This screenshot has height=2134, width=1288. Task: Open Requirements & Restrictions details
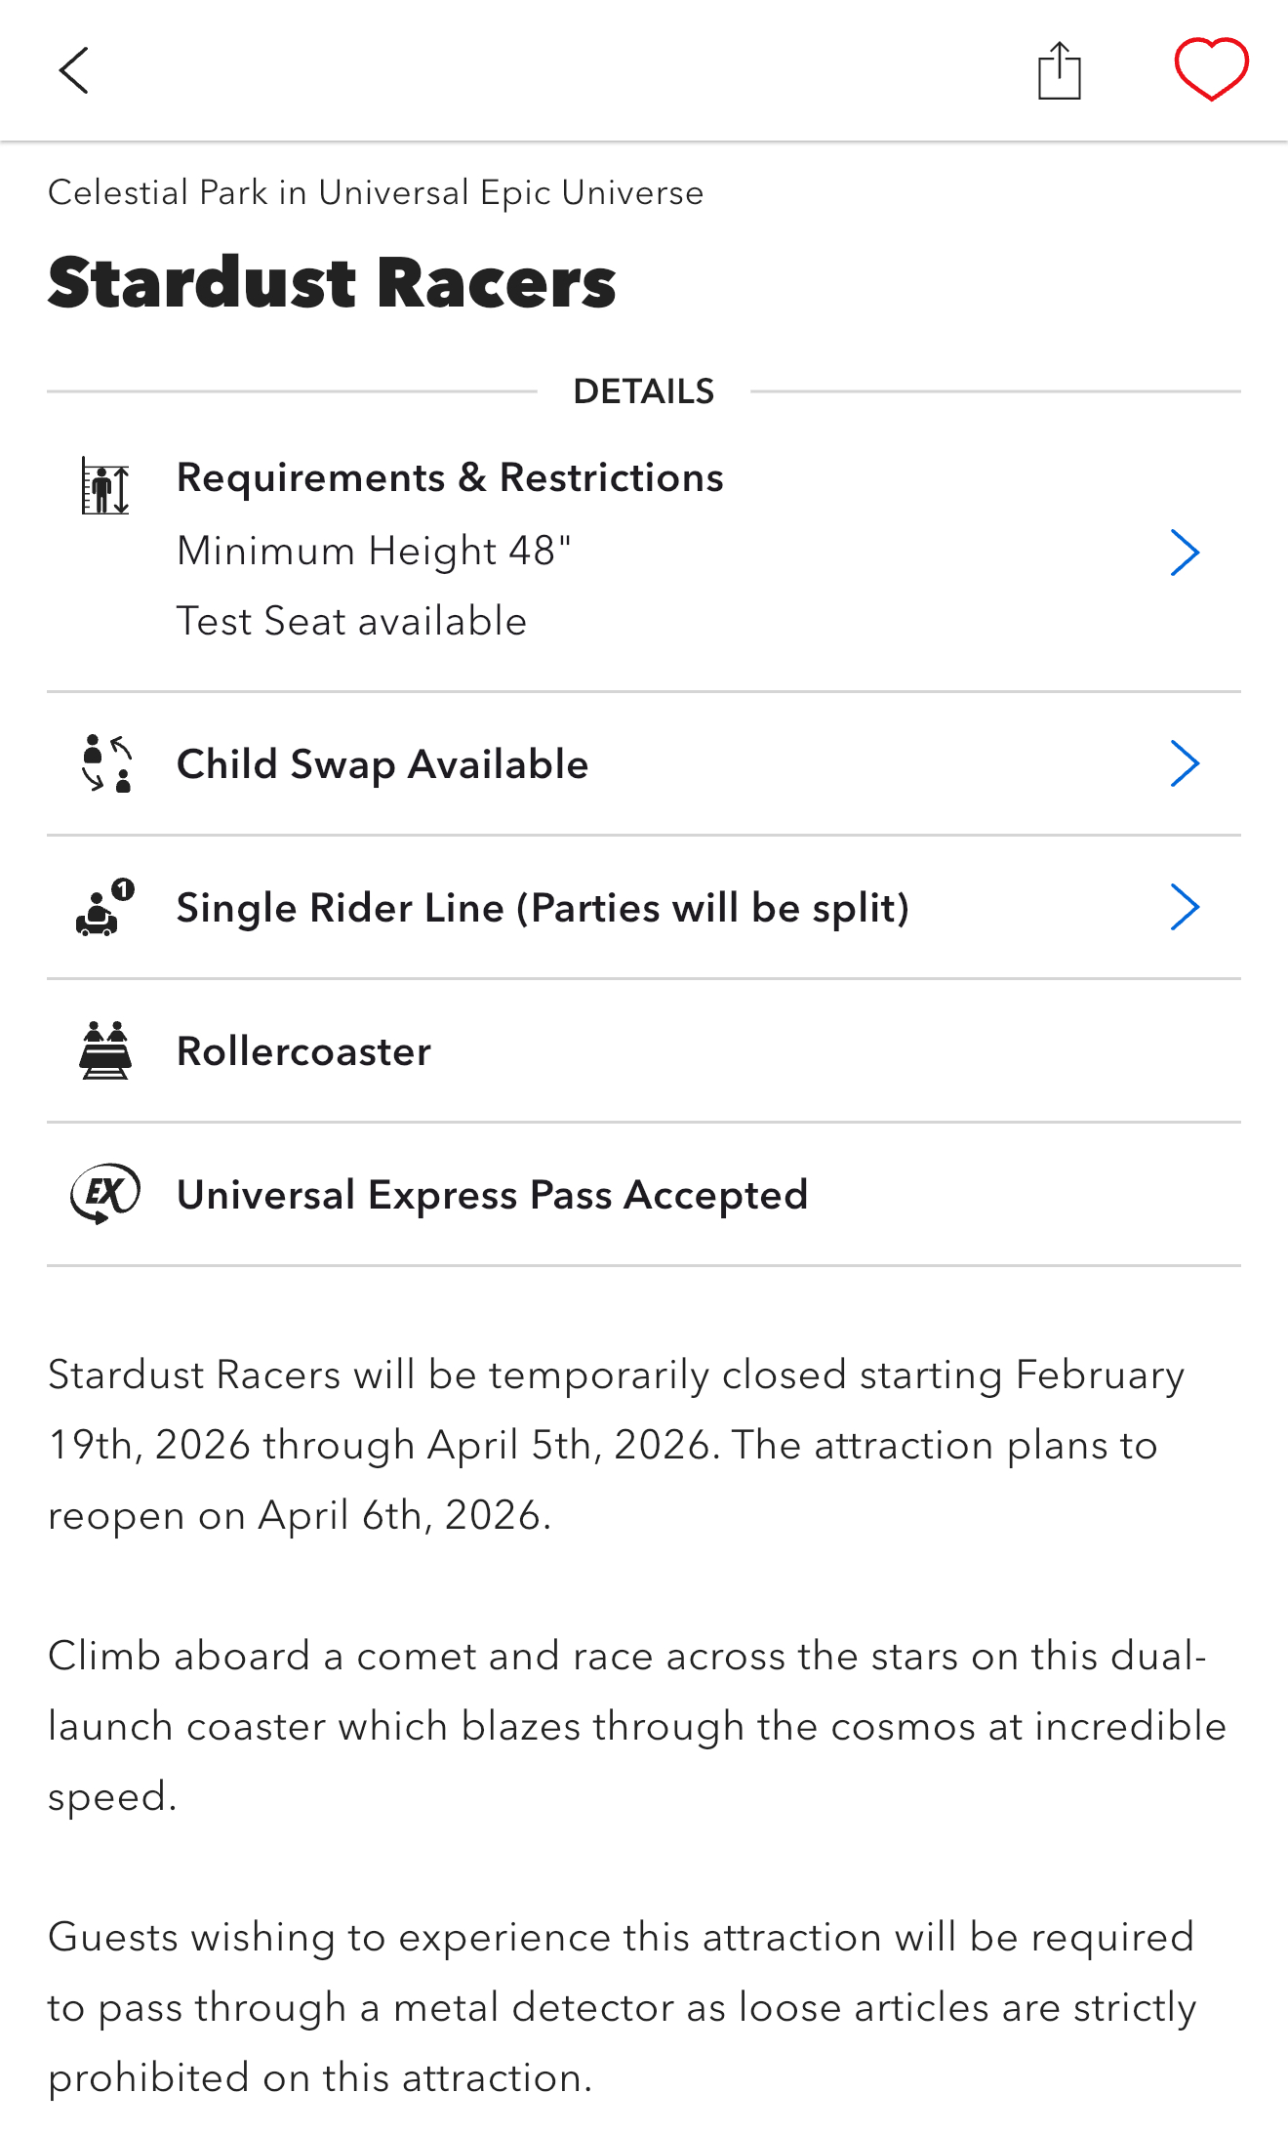tap(450, 478)
